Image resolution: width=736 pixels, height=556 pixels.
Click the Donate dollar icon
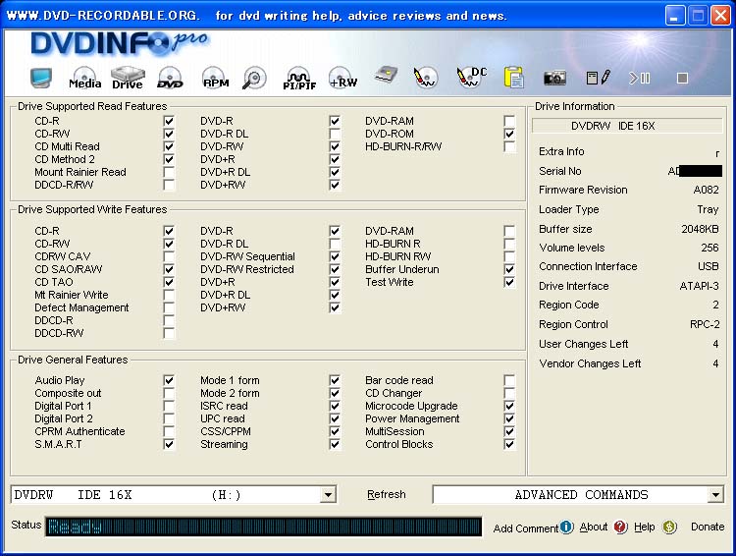coord(670,527)
